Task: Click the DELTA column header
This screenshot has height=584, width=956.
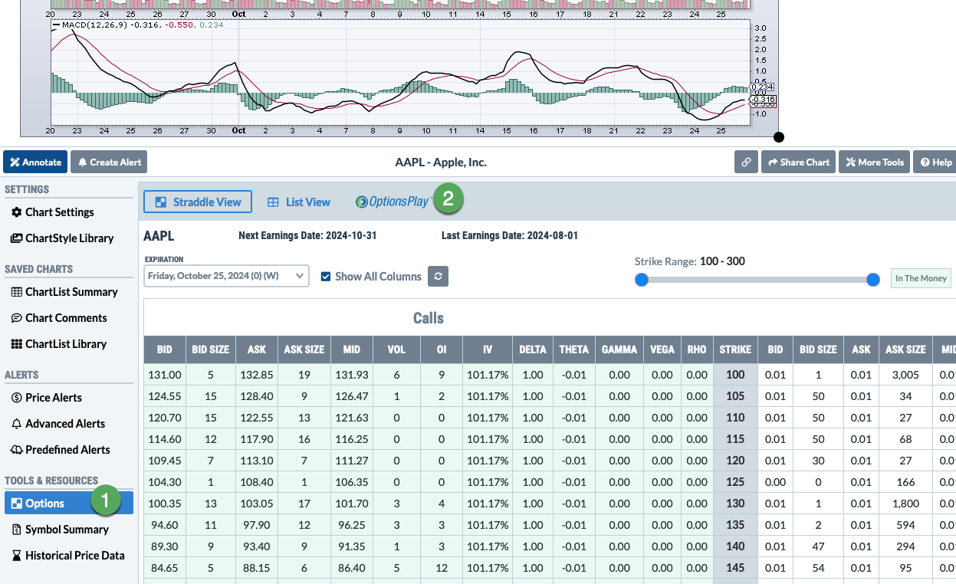Action: (533, 349)
